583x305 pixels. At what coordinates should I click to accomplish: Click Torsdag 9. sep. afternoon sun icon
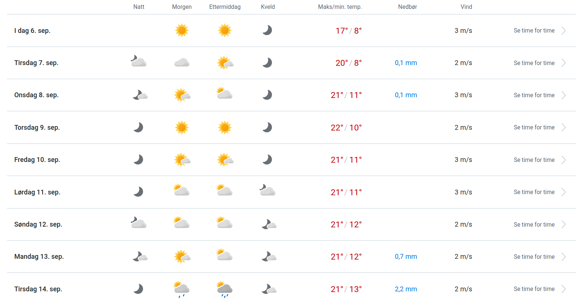coord(224,128)
